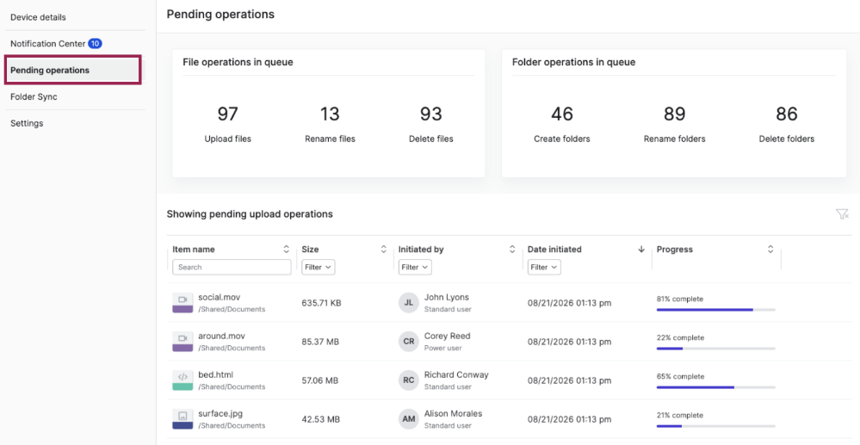Click the Showing pending upload operations heading

tap(250, 214)
